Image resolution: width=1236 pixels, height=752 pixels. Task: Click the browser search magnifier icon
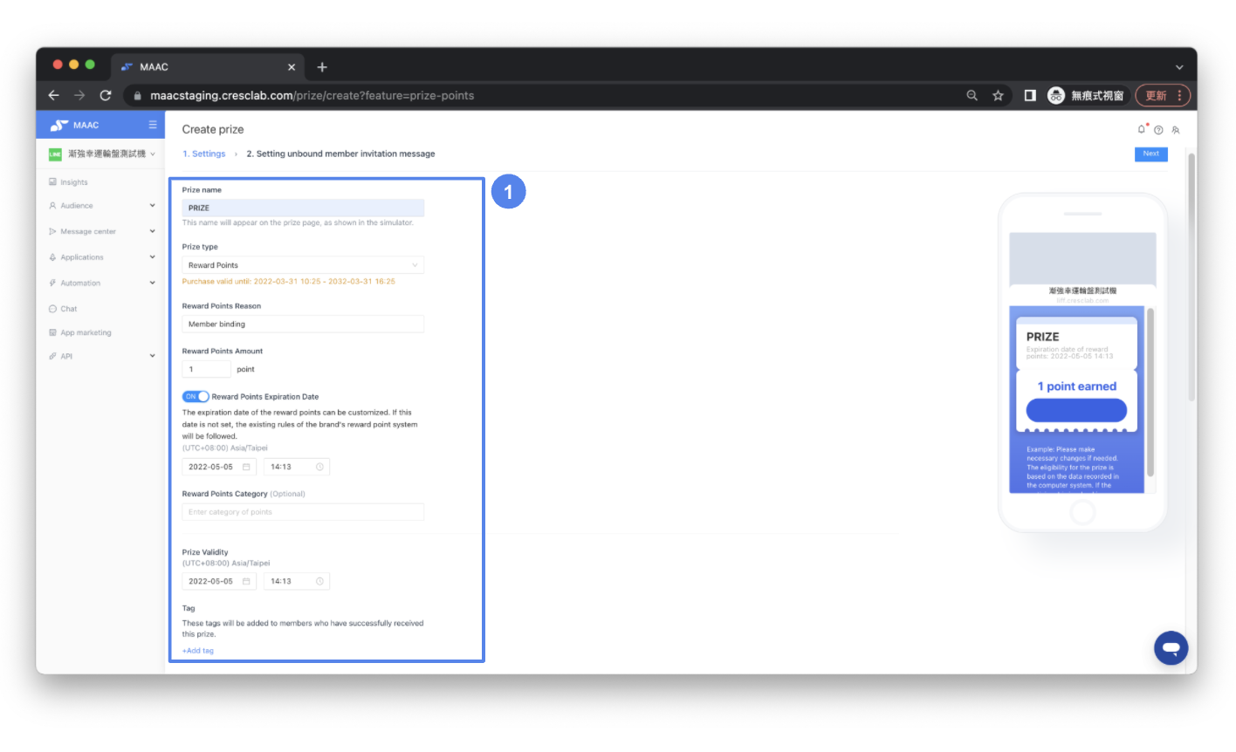(x=972, y=95)
